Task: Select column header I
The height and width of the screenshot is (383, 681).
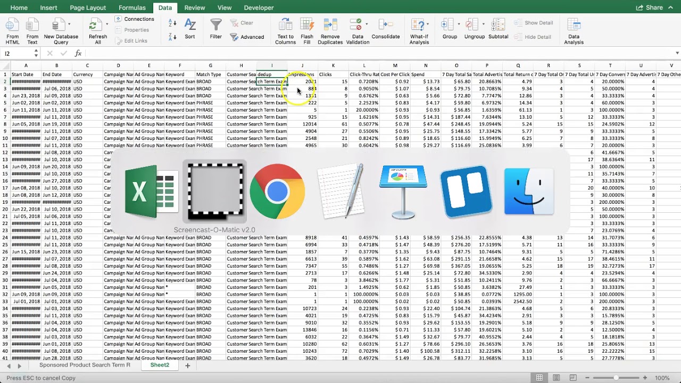Action: tap(271, 65)
